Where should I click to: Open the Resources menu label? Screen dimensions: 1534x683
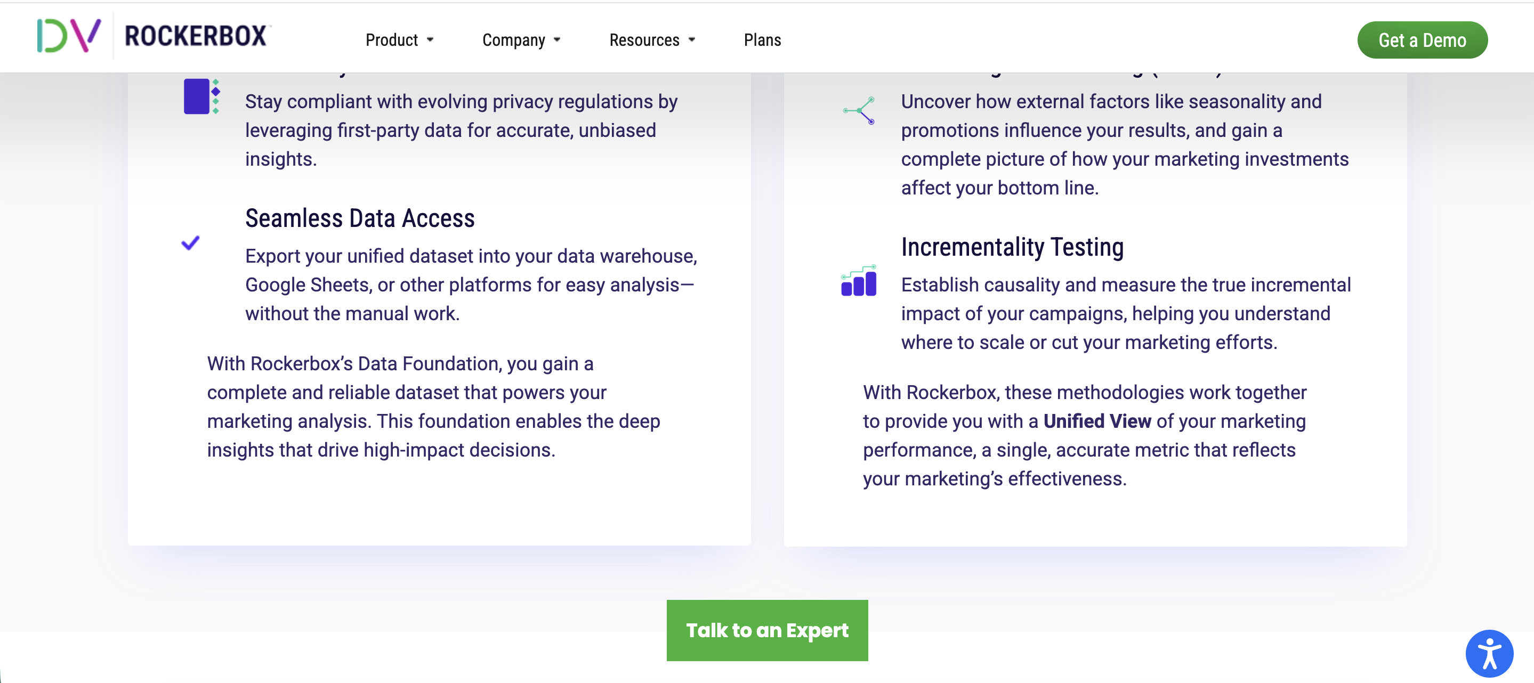pos(644,40)
